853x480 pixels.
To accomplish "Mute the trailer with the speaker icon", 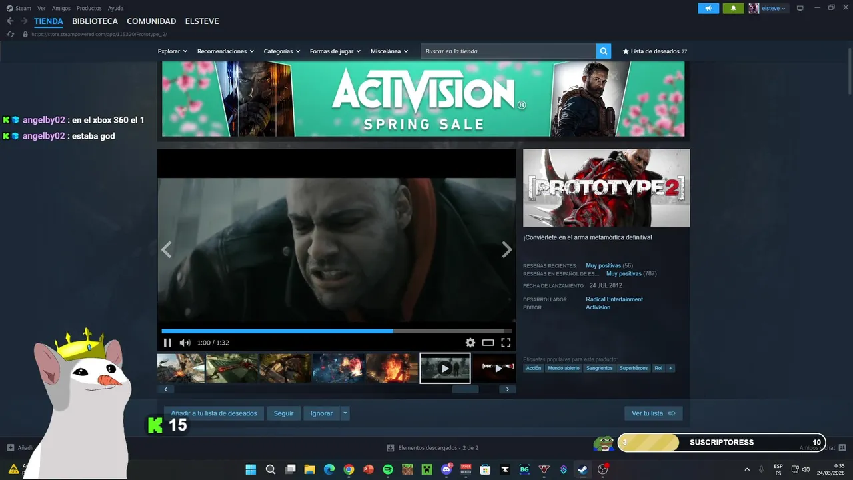I will [x=185, y=343].
